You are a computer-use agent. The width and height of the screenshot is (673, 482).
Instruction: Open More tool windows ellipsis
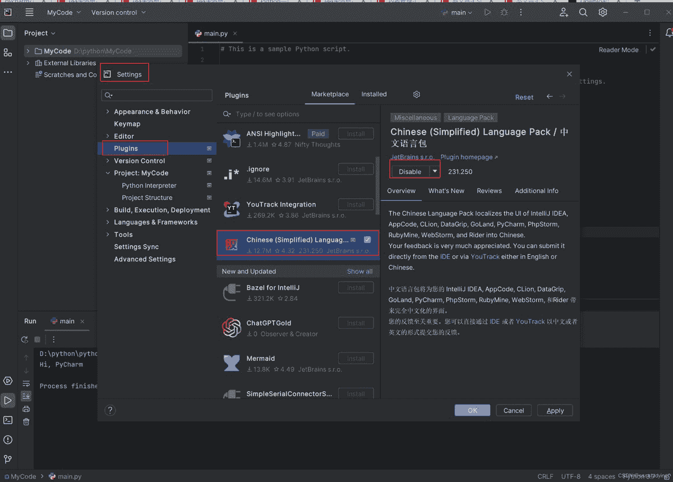coord(8,72)
